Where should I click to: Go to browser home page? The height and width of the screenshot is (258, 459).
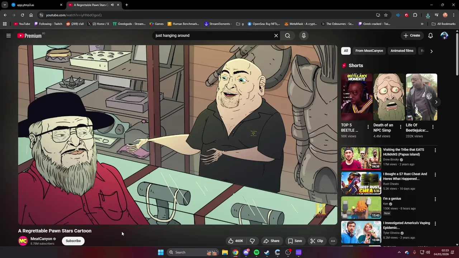(31, 15)
